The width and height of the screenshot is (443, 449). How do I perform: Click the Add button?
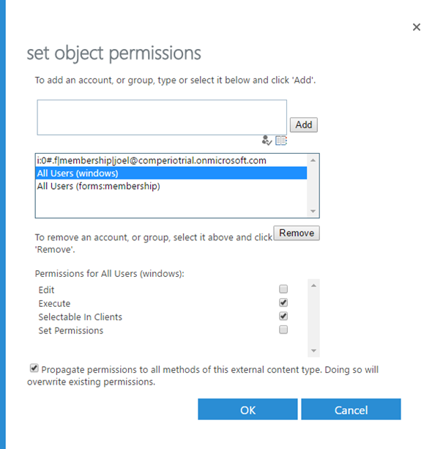tap(304, 125)
